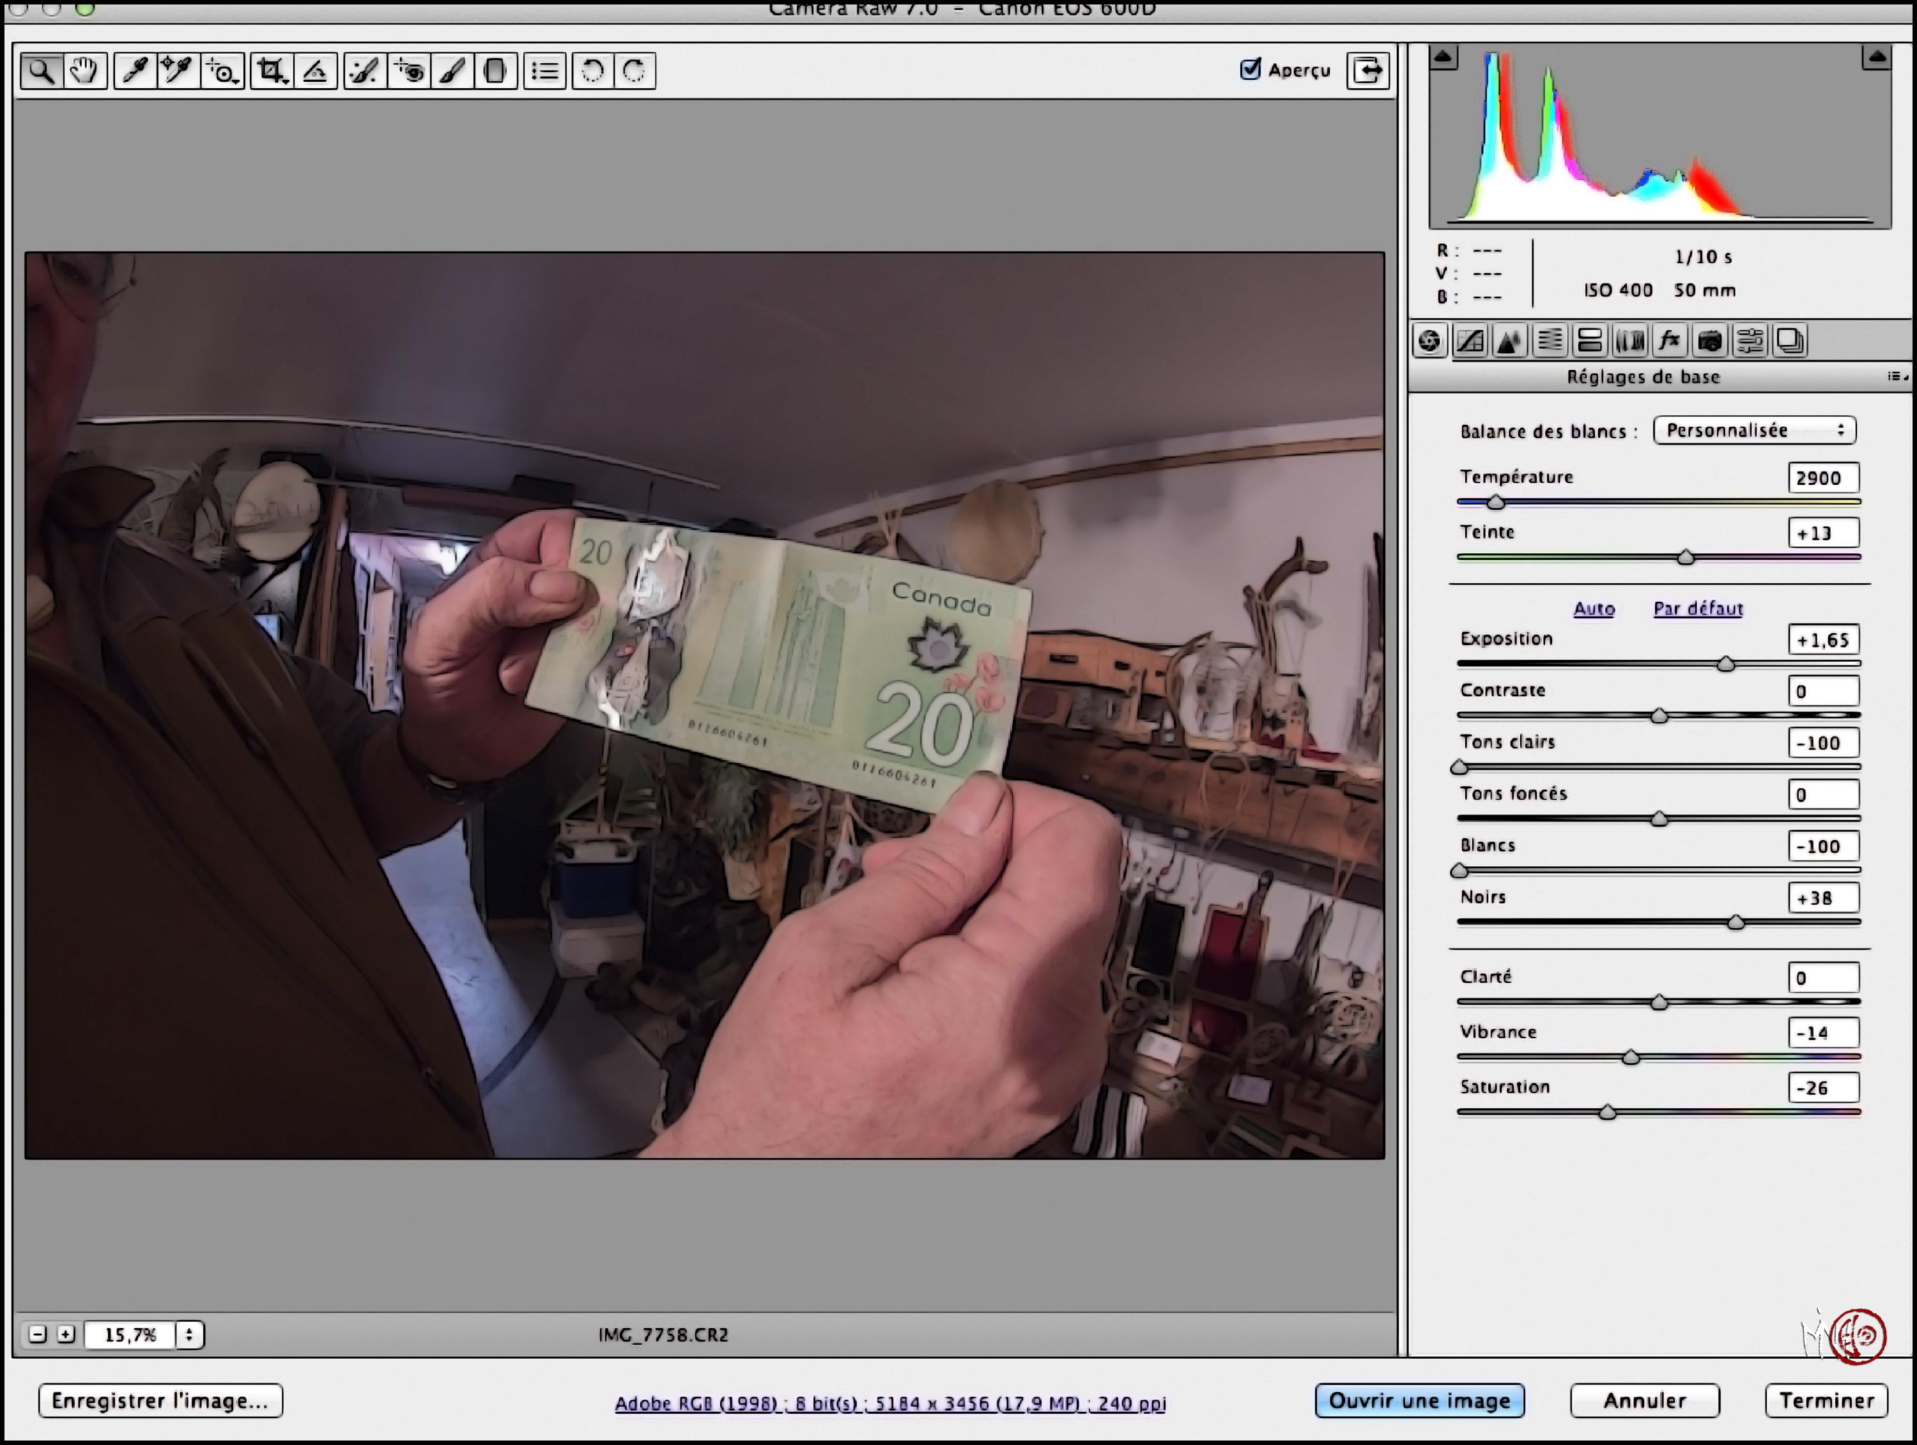Screen dimensions: 1917x1445
Task: Select the Graduated Filter tool
Action: point(496,70)
